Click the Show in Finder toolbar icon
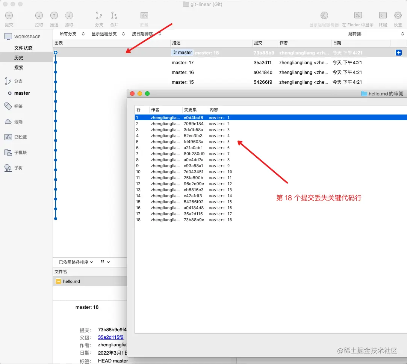Image resolution: width=407 pixels, height=364 pixels. (358, 15)
